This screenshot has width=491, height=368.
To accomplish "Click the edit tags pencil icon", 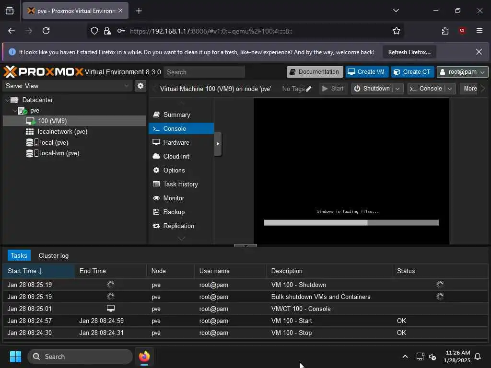I will 308,89.
